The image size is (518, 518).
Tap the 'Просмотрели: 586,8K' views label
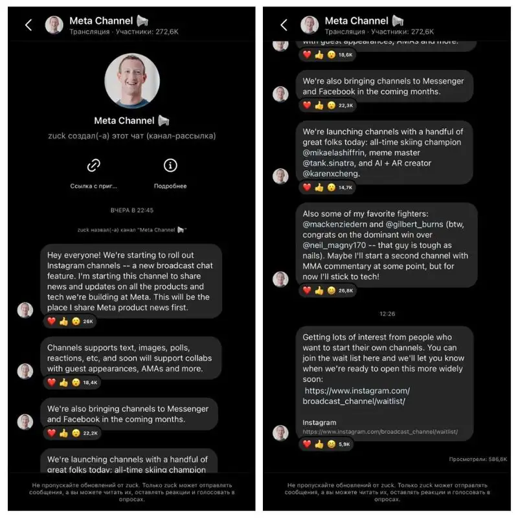pyautogui.click(x=478, y=459)
